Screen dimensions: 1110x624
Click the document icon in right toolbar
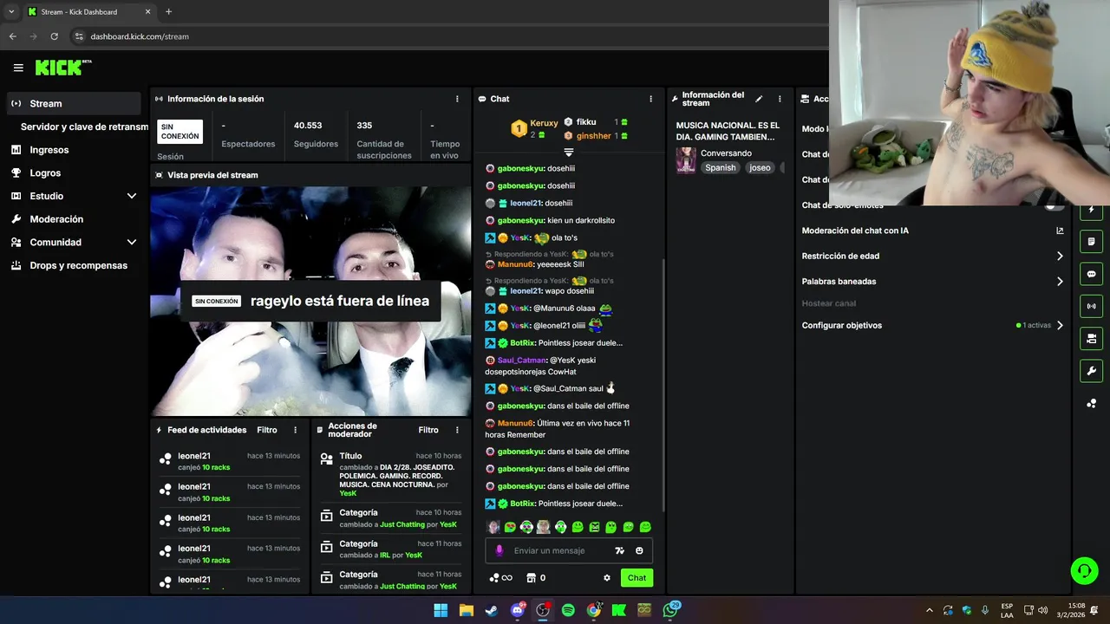(x=1091, y=241)
